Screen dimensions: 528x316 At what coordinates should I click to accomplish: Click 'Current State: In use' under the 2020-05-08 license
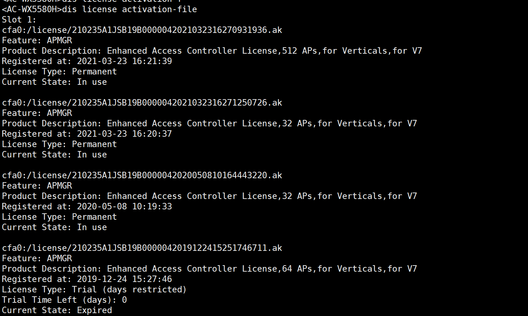tap(54, 227)
